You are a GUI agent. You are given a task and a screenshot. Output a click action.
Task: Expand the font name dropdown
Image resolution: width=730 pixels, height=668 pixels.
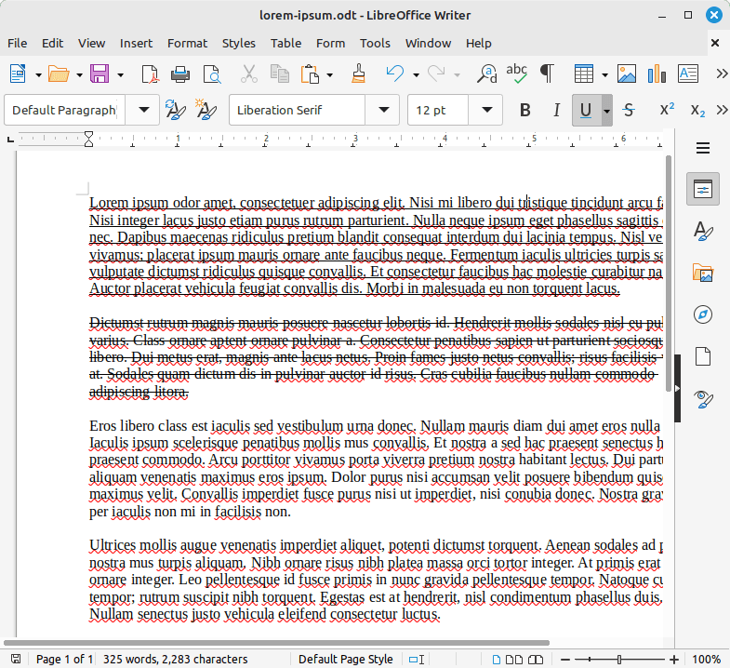pyautogui.click(x=384, y=110)
